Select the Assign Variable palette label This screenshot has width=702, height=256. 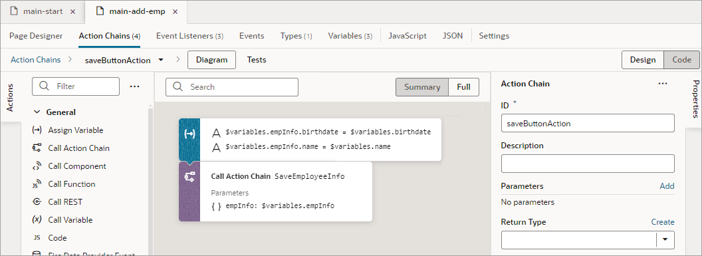pyautogui.click(x=76, y=130)
